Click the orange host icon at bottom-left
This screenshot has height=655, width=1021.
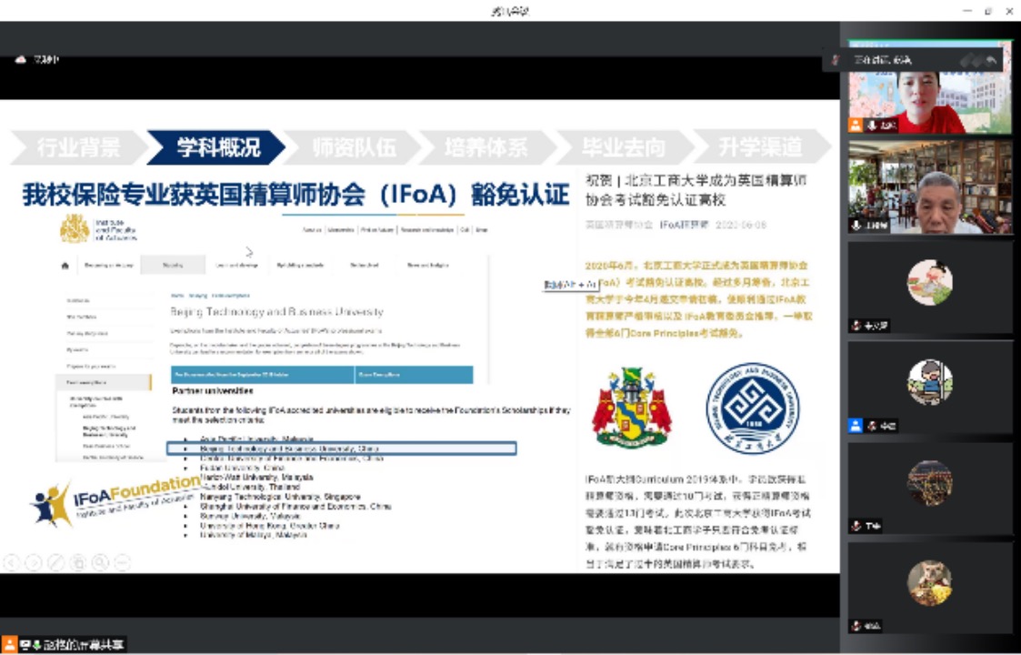[9, 645]
